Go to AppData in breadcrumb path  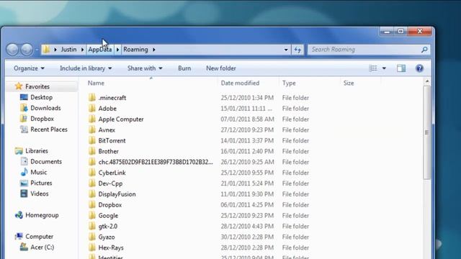click(x=100, y=50)
